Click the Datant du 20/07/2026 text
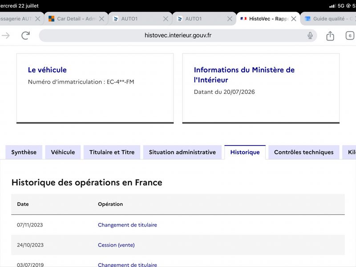Image resolution: width=356 pixels, height=267 pixels. (x=224, y=92)
